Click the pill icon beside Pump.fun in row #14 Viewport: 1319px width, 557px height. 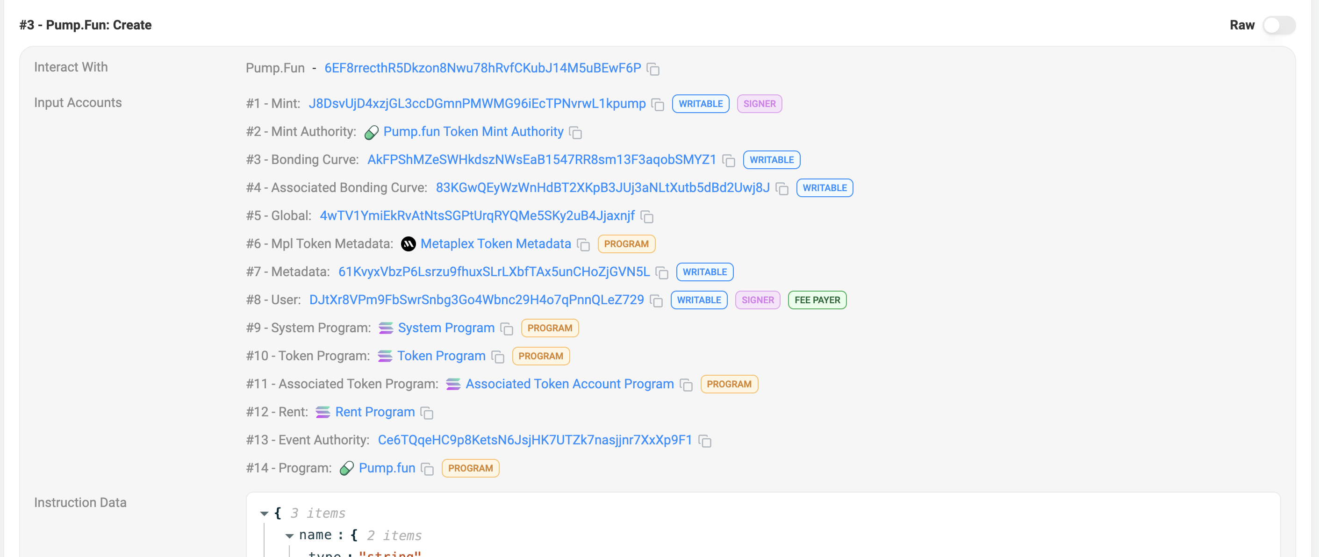(x=347, y=468)
